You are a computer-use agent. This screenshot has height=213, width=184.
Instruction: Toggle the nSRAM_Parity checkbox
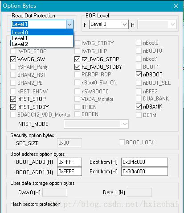[13, 67]
